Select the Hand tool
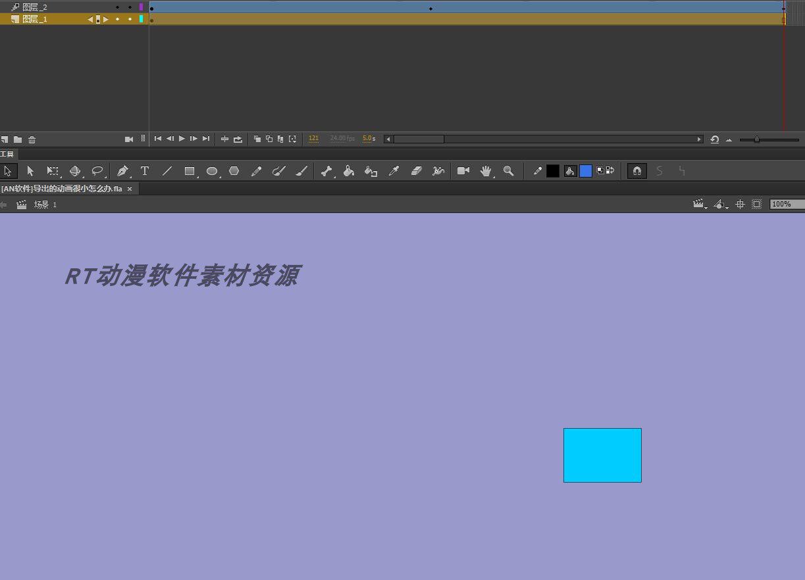This screenshot has width=805, height=580. pyautogui.click(x=486, y=171)
